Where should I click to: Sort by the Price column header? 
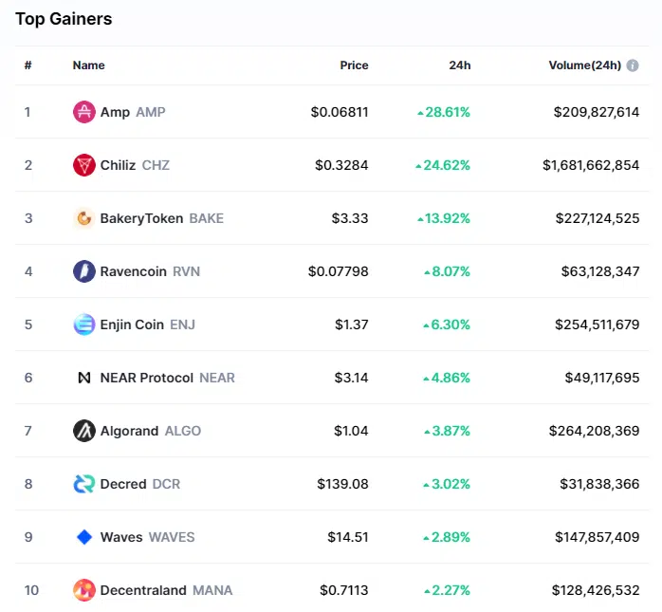(x=354, y=65)
